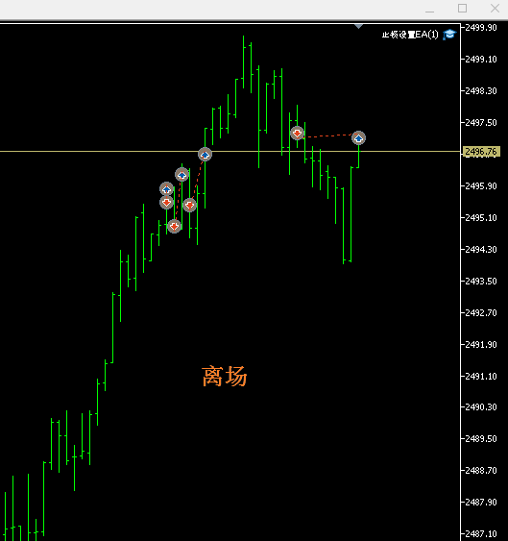Click the 2497.50 price scale label
The width and height of the screenshot is (508, 541).
tap(481, 123)
